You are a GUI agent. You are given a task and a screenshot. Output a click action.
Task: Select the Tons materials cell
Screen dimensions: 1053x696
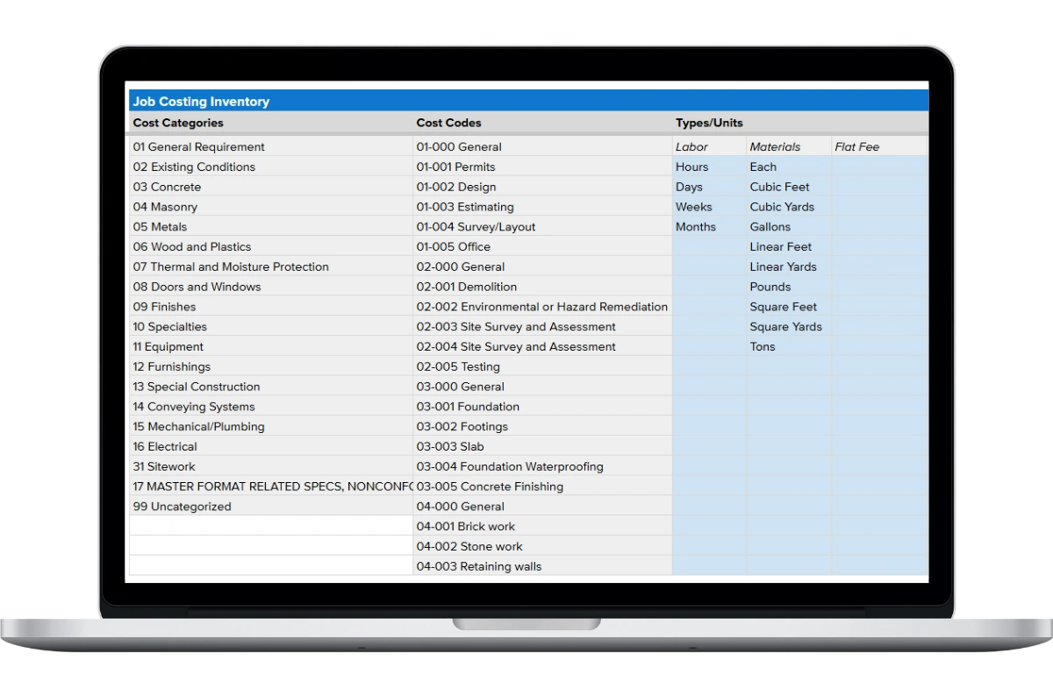point(789,346)
